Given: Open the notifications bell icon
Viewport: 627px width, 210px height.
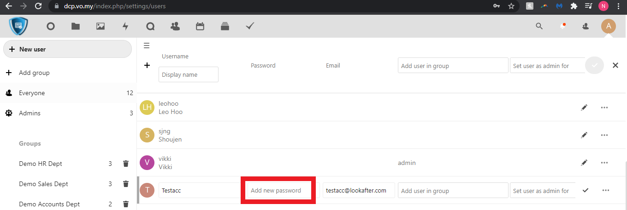Looking at the screenshot, I should [x=562, y=26].
